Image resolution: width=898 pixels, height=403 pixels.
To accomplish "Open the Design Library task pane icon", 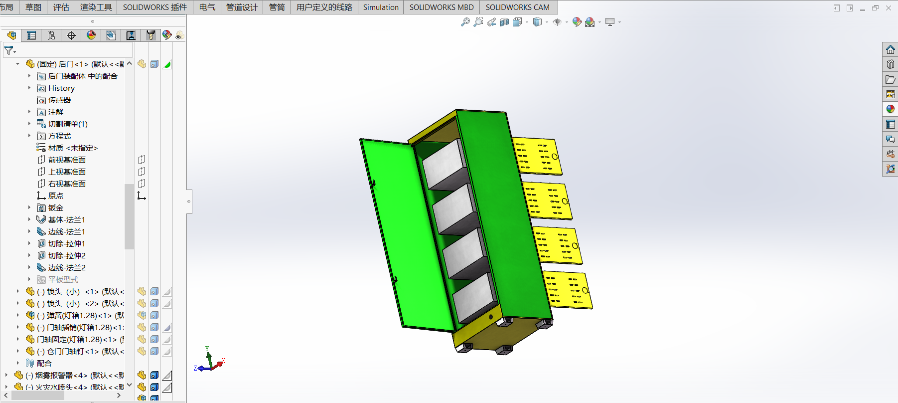I will coord(891,64).
